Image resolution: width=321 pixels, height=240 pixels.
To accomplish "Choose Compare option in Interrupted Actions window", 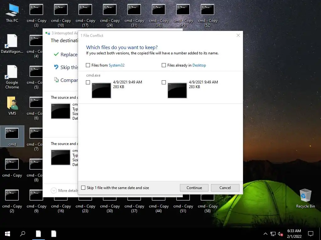I will pos(66,80).
